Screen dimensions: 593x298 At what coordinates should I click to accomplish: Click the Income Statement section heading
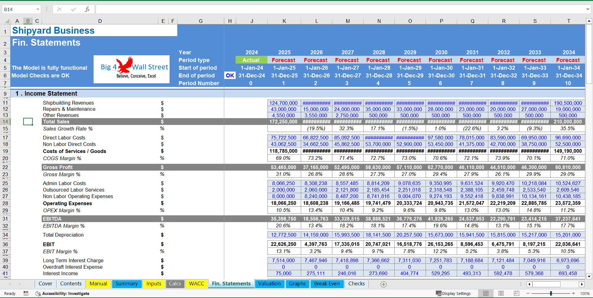tap(46, 93)
